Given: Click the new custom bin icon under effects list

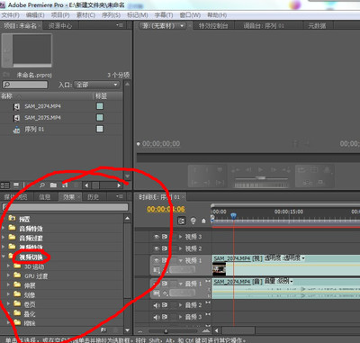Looking at the screenshot, I should click(x=103, y=330).
